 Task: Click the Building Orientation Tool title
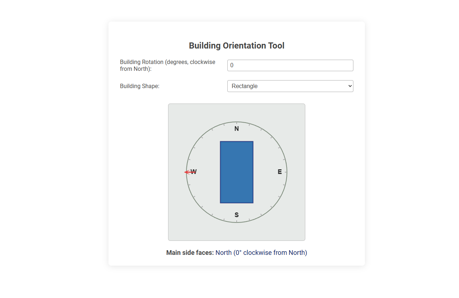tap(236, 45)
